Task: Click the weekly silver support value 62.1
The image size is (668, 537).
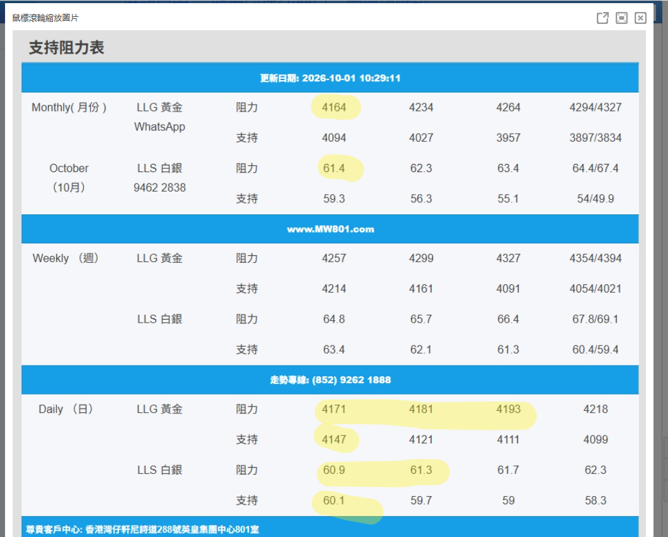Action: tap(421, 349)
